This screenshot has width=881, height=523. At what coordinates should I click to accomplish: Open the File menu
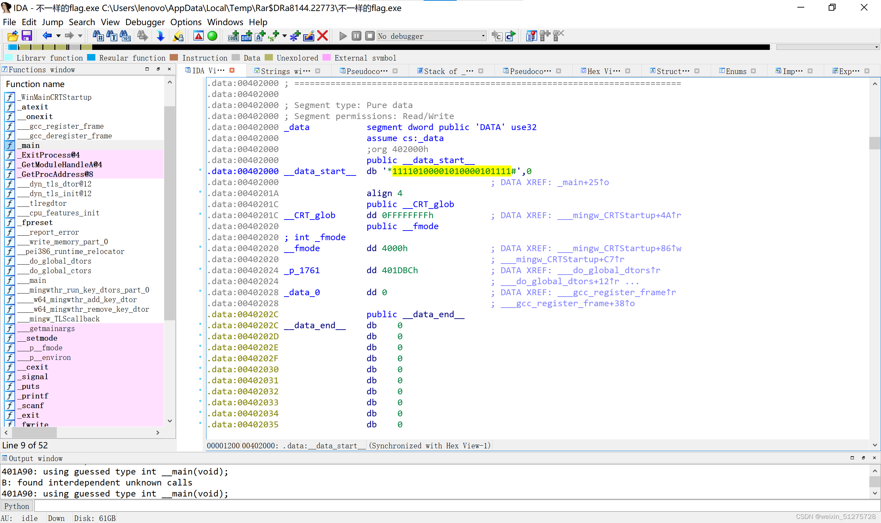coord(9,22)
